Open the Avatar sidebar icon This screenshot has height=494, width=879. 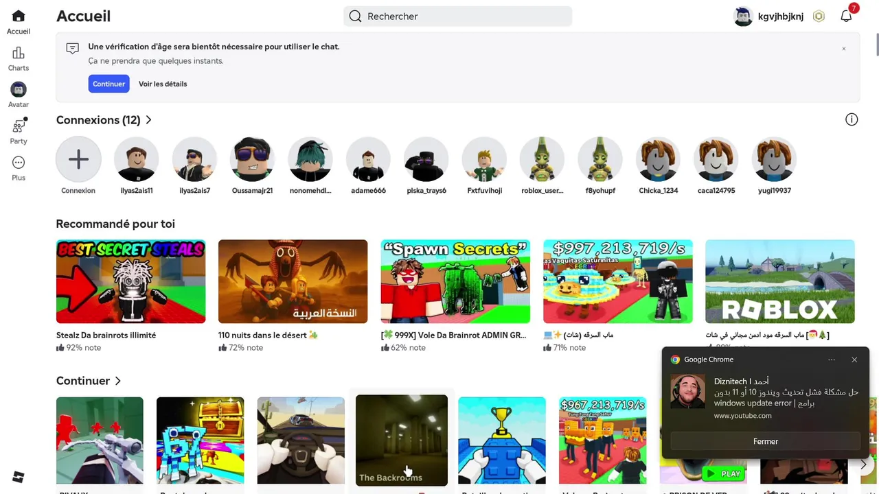(19, 90)
